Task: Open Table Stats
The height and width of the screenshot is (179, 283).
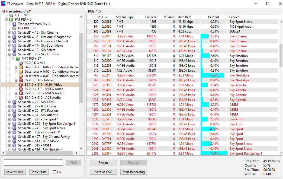Action: click(39, 172)
